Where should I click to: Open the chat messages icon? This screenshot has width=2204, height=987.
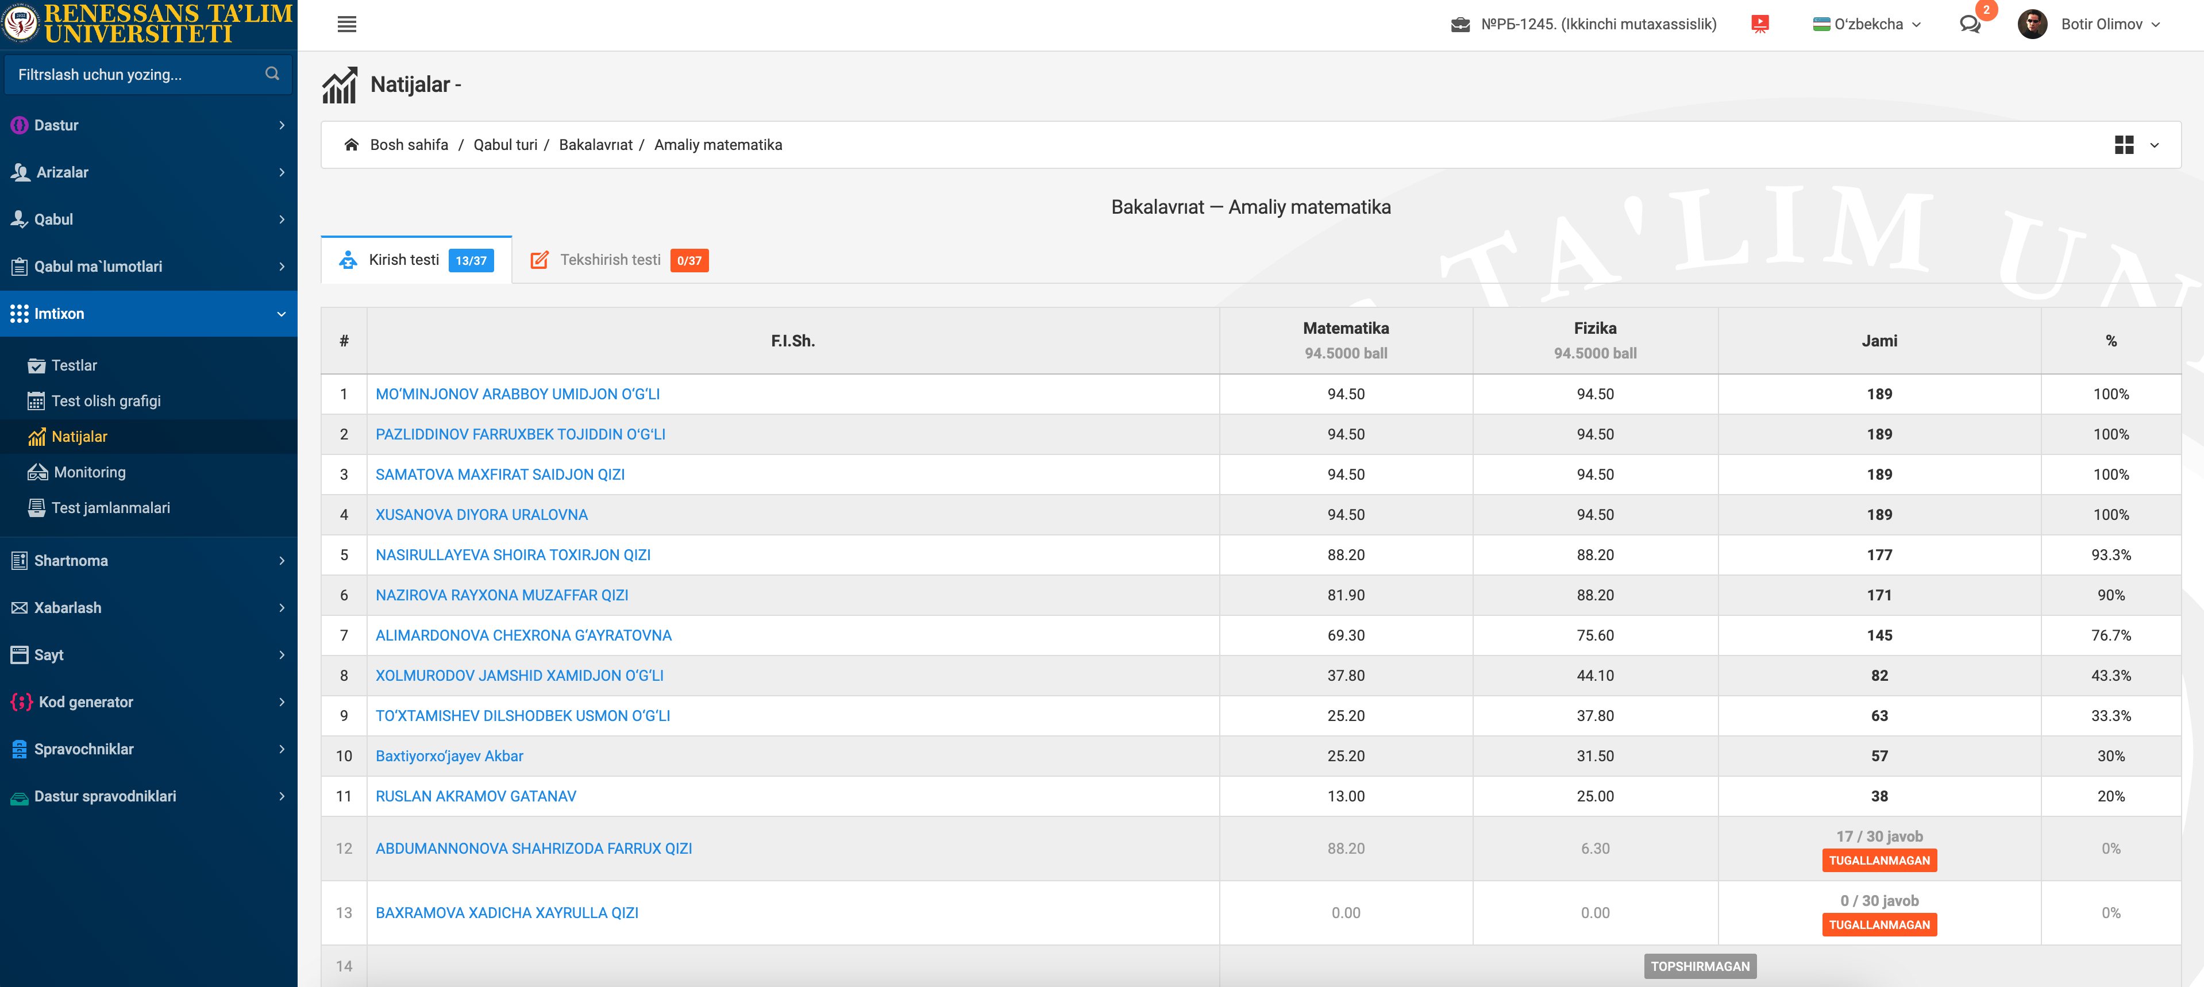(x=1970, y=24)
